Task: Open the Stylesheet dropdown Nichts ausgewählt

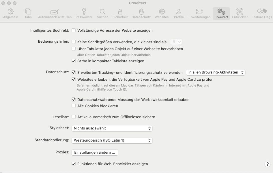Action: [112, 128]
